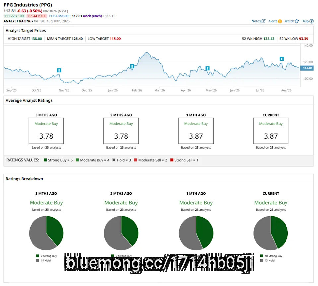Viewport: 318px width, 286px height.
Task: Click the ask quote 115.44 x 100
Action: point(36,16)
